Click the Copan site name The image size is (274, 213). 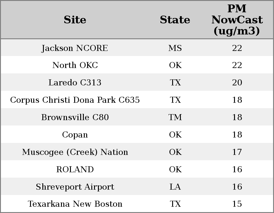point(75,135)
